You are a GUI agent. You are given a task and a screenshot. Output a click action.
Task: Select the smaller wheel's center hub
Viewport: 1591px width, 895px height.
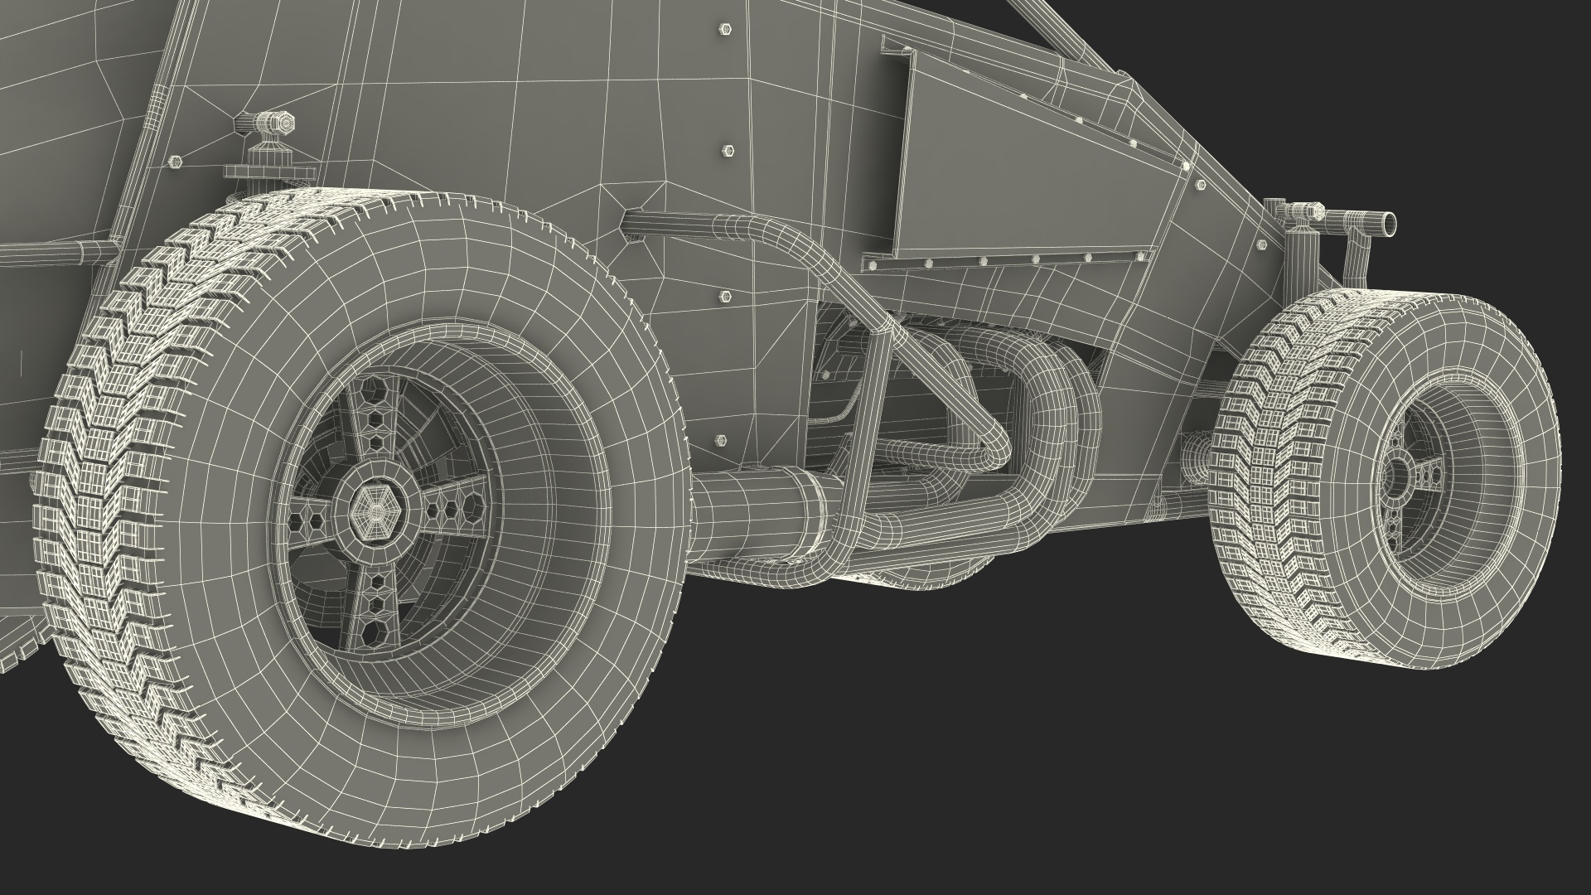(x=1395, y=477)
